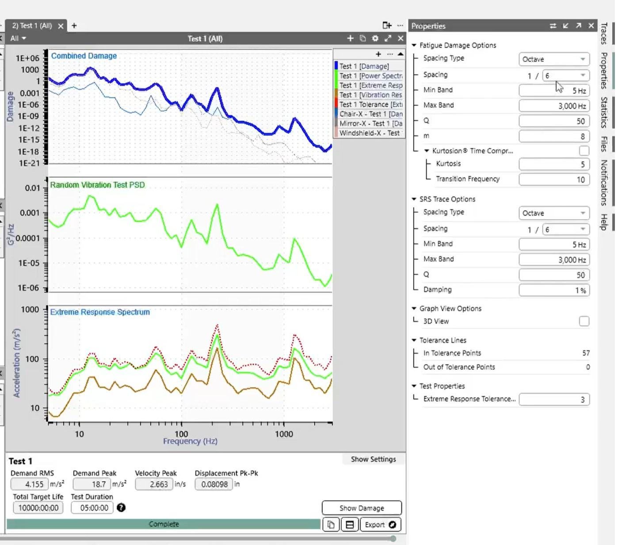
Task: Add a trace in the legend panel
Action: [378, 54]
